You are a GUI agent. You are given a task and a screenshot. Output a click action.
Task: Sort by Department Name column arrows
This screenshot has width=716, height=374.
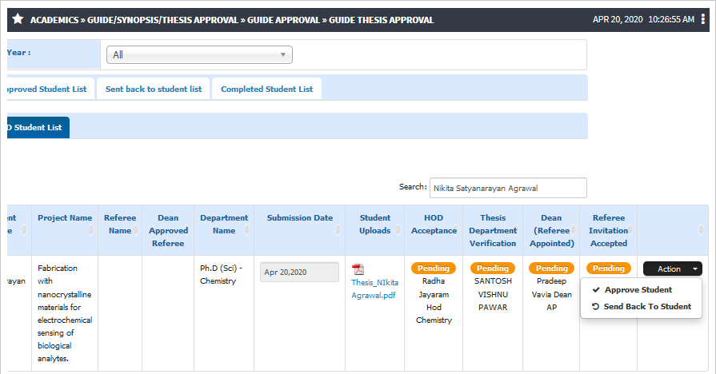pos(246,230)
